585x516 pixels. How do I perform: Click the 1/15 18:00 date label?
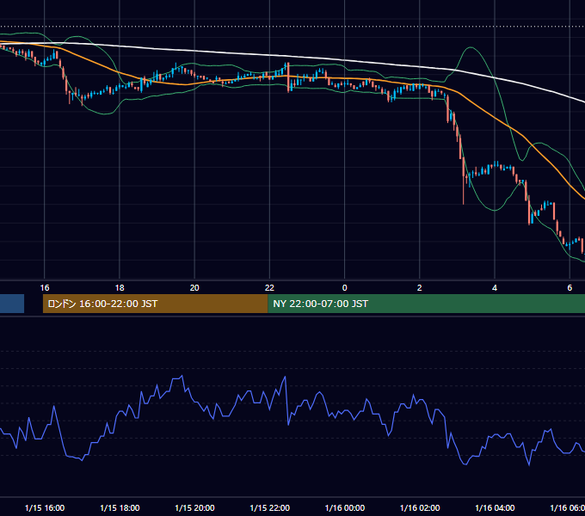pos(120,507)
